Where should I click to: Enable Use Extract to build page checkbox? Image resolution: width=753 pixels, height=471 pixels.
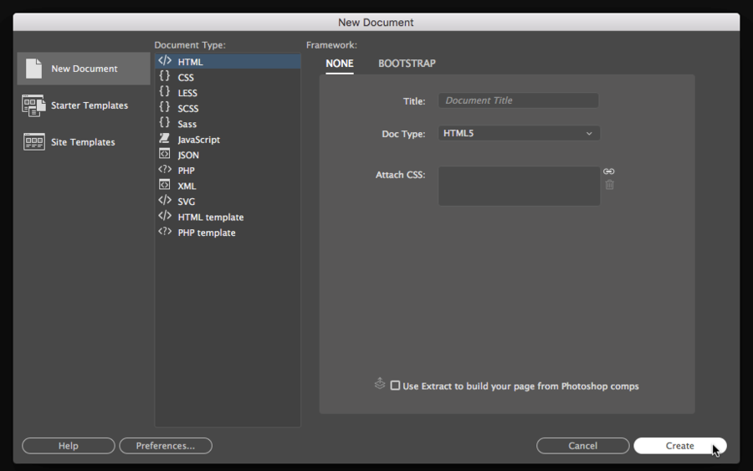pyautogui.click(x=395, y=386)
